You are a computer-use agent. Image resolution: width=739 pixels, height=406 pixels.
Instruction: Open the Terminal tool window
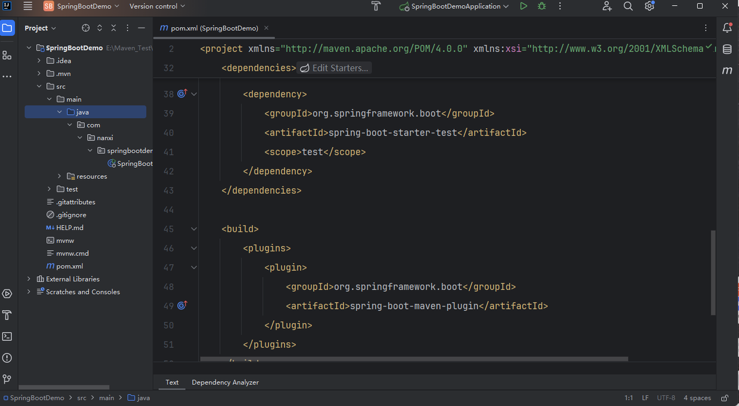7,336
